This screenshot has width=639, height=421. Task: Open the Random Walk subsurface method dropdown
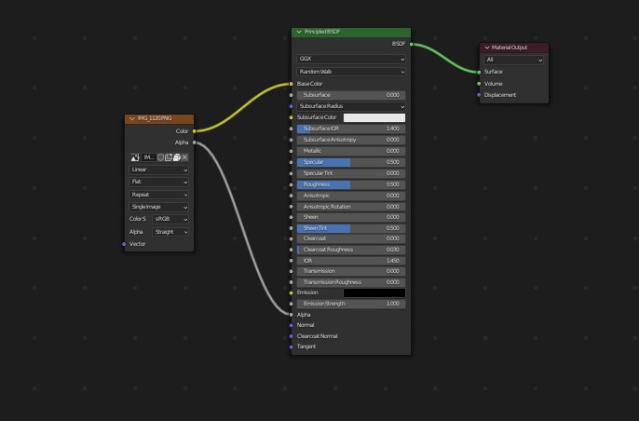click(351, 71)
